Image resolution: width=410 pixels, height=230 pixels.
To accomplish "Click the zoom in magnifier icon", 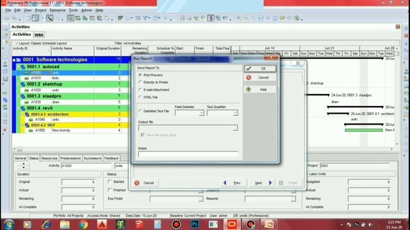I will point(239,18).
